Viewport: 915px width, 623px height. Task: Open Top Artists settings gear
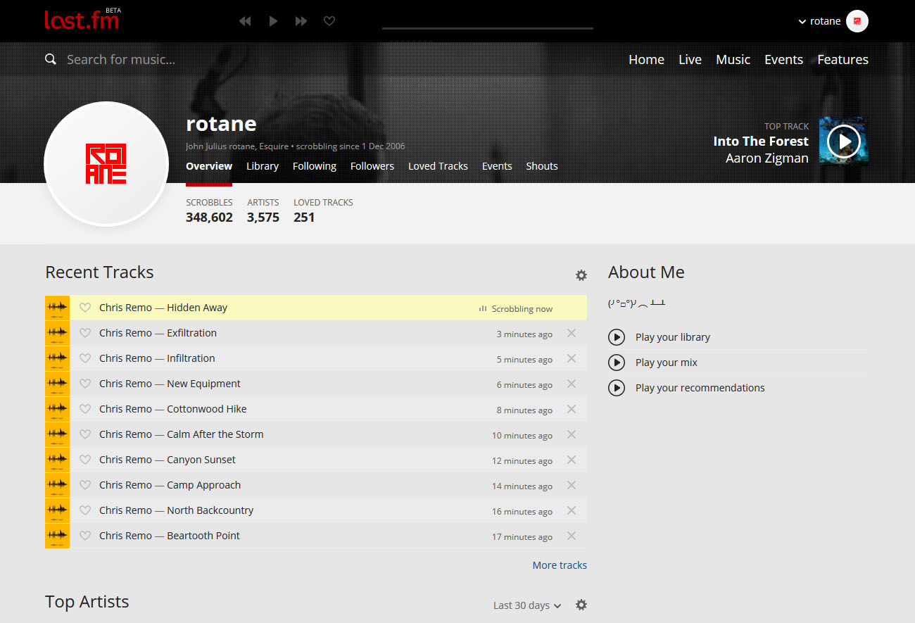(x=581, y=605)
